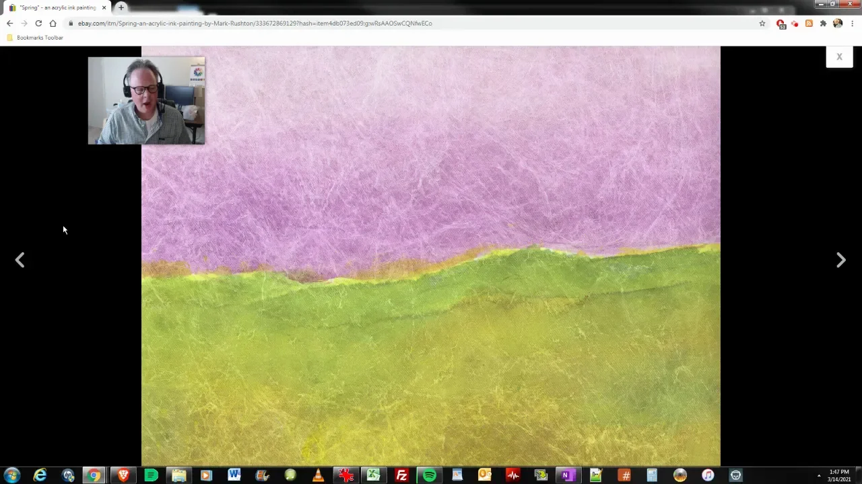Close the "Spring" painting tab

[x=104, y=7]
